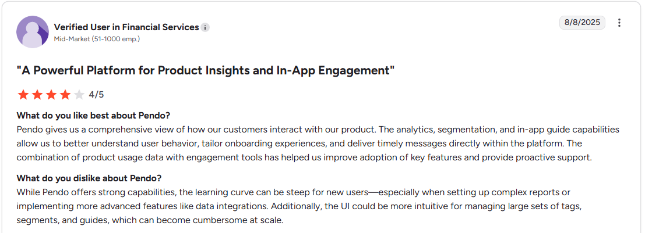The height and width of the screenshot is (233, 645).
Task: Click the Mid-Market (51-1000 emp.) label
Action: coord(97,39)
